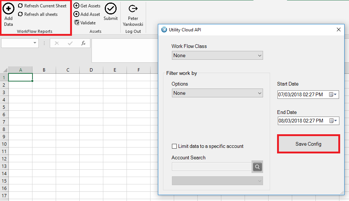Image resolution: width=349 pixels, height=201 pixels.
Task: Click the Account Search text field
Action: point(211,167)
